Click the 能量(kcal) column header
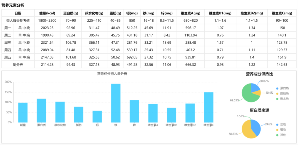 [47, 13]
